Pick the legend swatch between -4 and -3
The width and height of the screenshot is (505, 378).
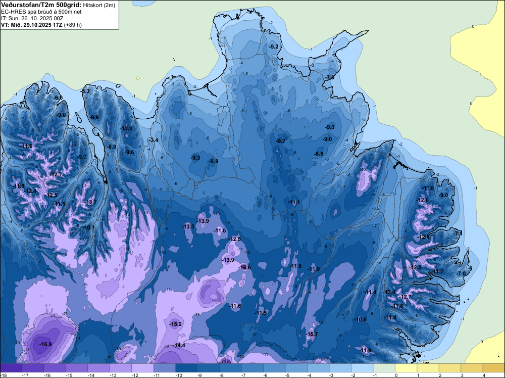[318, 368]
